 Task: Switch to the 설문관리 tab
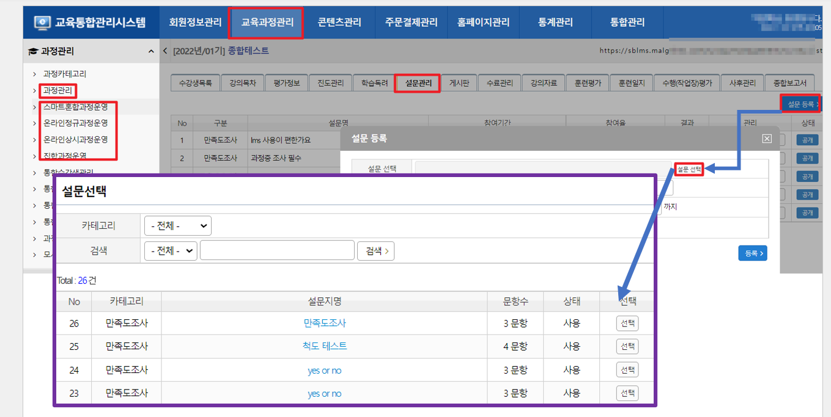coord(418,84)
